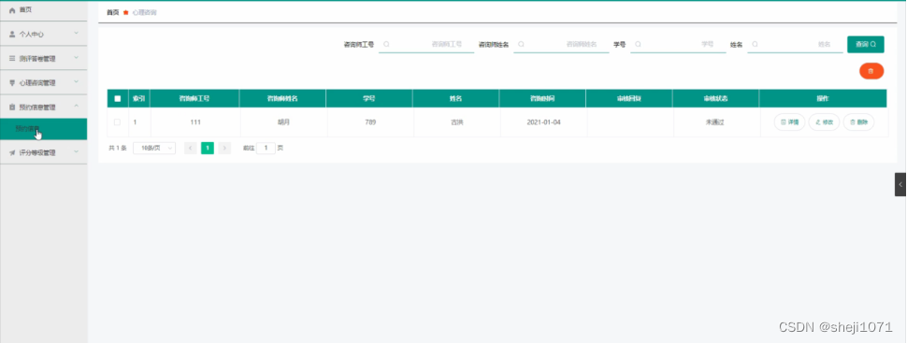Click the 2021-01-04 date cell
Viewport: 907px width, 343px height.
pyautogui.click(x=543, y=122)
